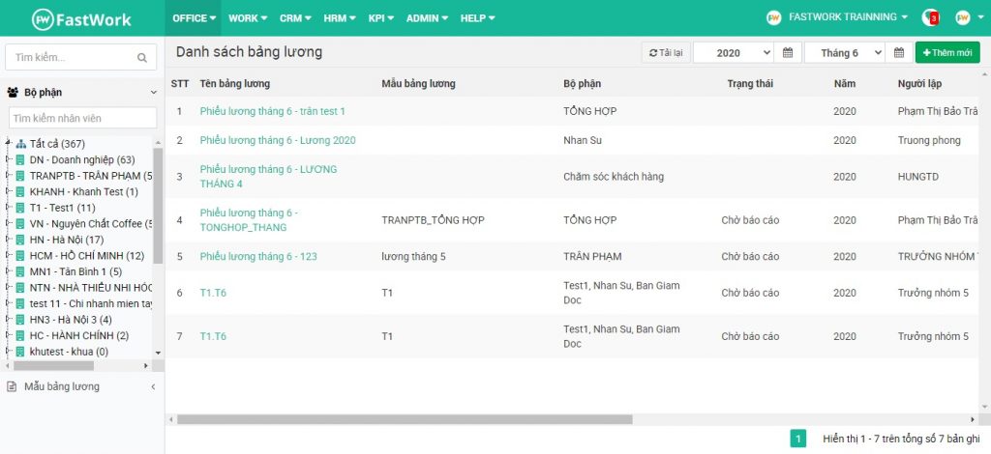Click the Thêm mới button

point(947,53)
